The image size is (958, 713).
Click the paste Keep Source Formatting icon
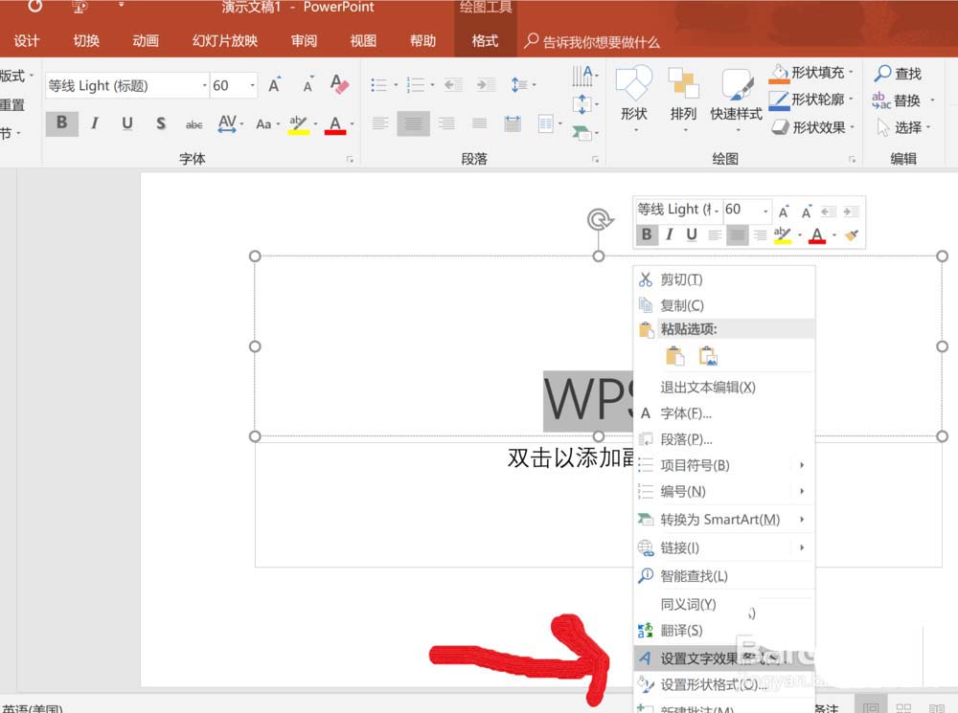pos(674,356)
